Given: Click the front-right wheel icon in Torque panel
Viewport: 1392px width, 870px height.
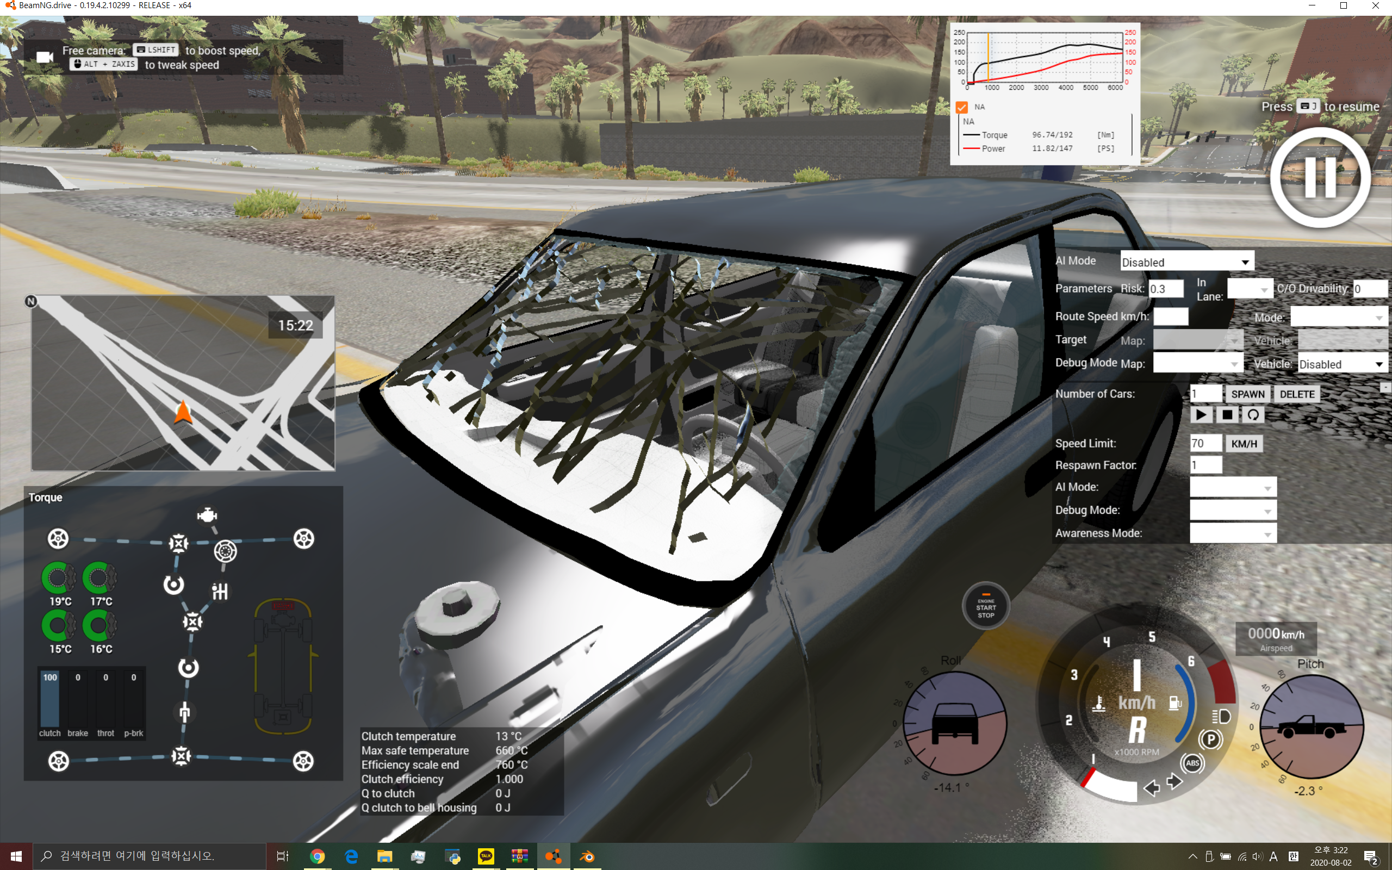Looking at the screenshot, I should [304, 538].
